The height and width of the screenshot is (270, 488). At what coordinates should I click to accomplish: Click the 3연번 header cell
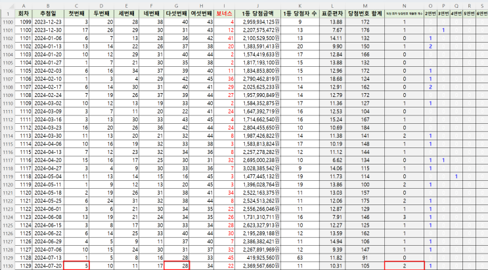click(x=443, y=14)
